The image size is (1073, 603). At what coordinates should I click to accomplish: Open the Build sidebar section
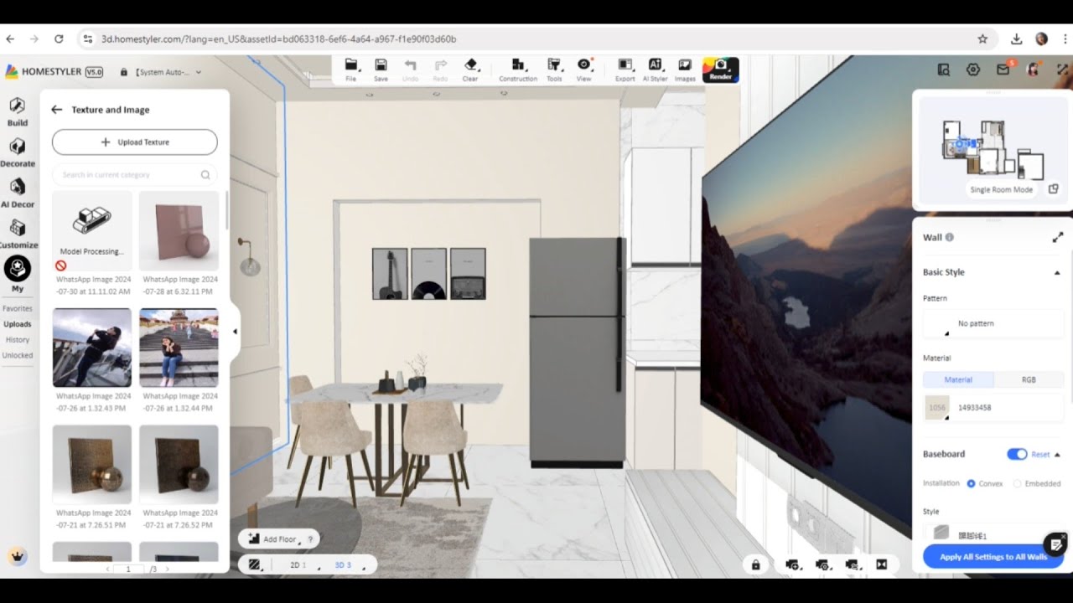18,111
